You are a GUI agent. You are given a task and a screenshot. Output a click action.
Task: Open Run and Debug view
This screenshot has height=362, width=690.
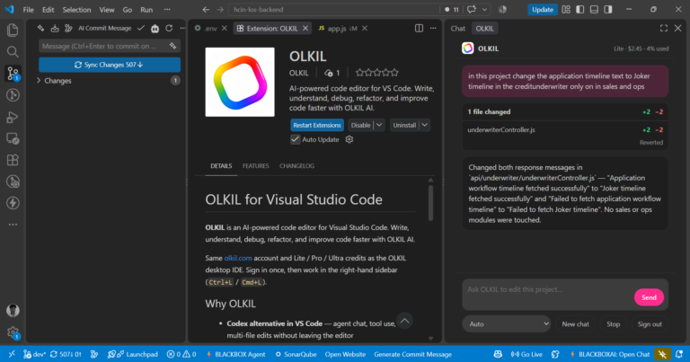tap(13, 117)
